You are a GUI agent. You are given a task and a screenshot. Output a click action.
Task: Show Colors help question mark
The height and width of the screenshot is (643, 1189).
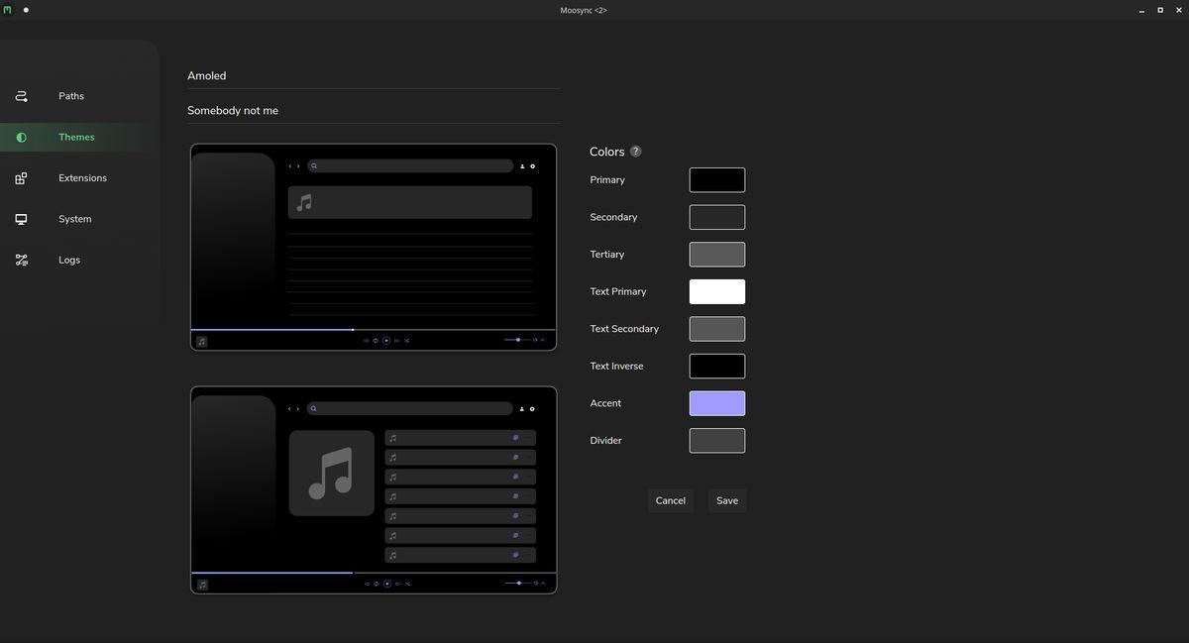(635, 152)
